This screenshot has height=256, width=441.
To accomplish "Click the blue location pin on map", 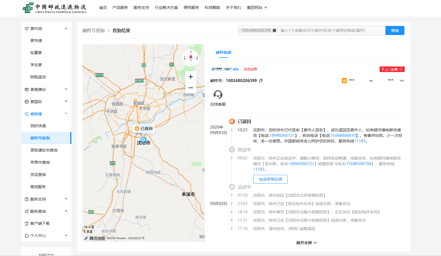I will click(x=143, y=140).
